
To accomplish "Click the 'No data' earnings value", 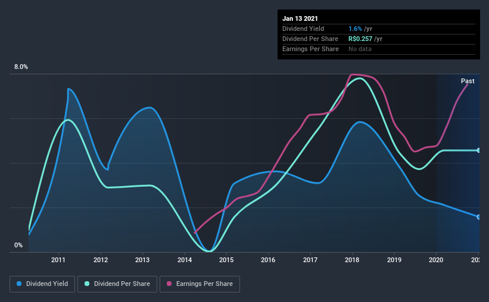I will 360,49.
